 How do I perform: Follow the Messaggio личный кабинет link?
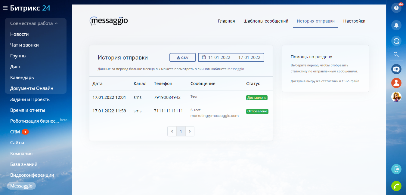236,69
